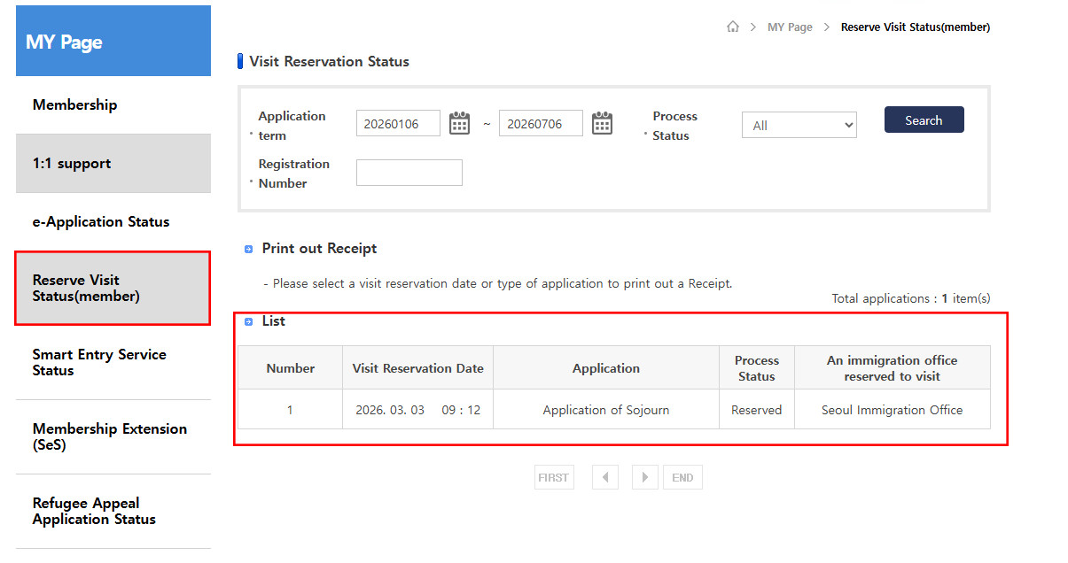Viewport: 1068px width, 563px height.
Task: Go to the next page arrow
Action: pos(644,477)
